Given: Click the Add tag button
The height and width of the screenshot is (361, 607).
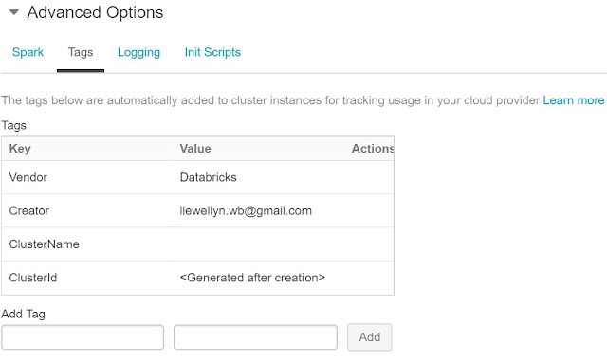Looking at the screenshot, I should 369,337.
